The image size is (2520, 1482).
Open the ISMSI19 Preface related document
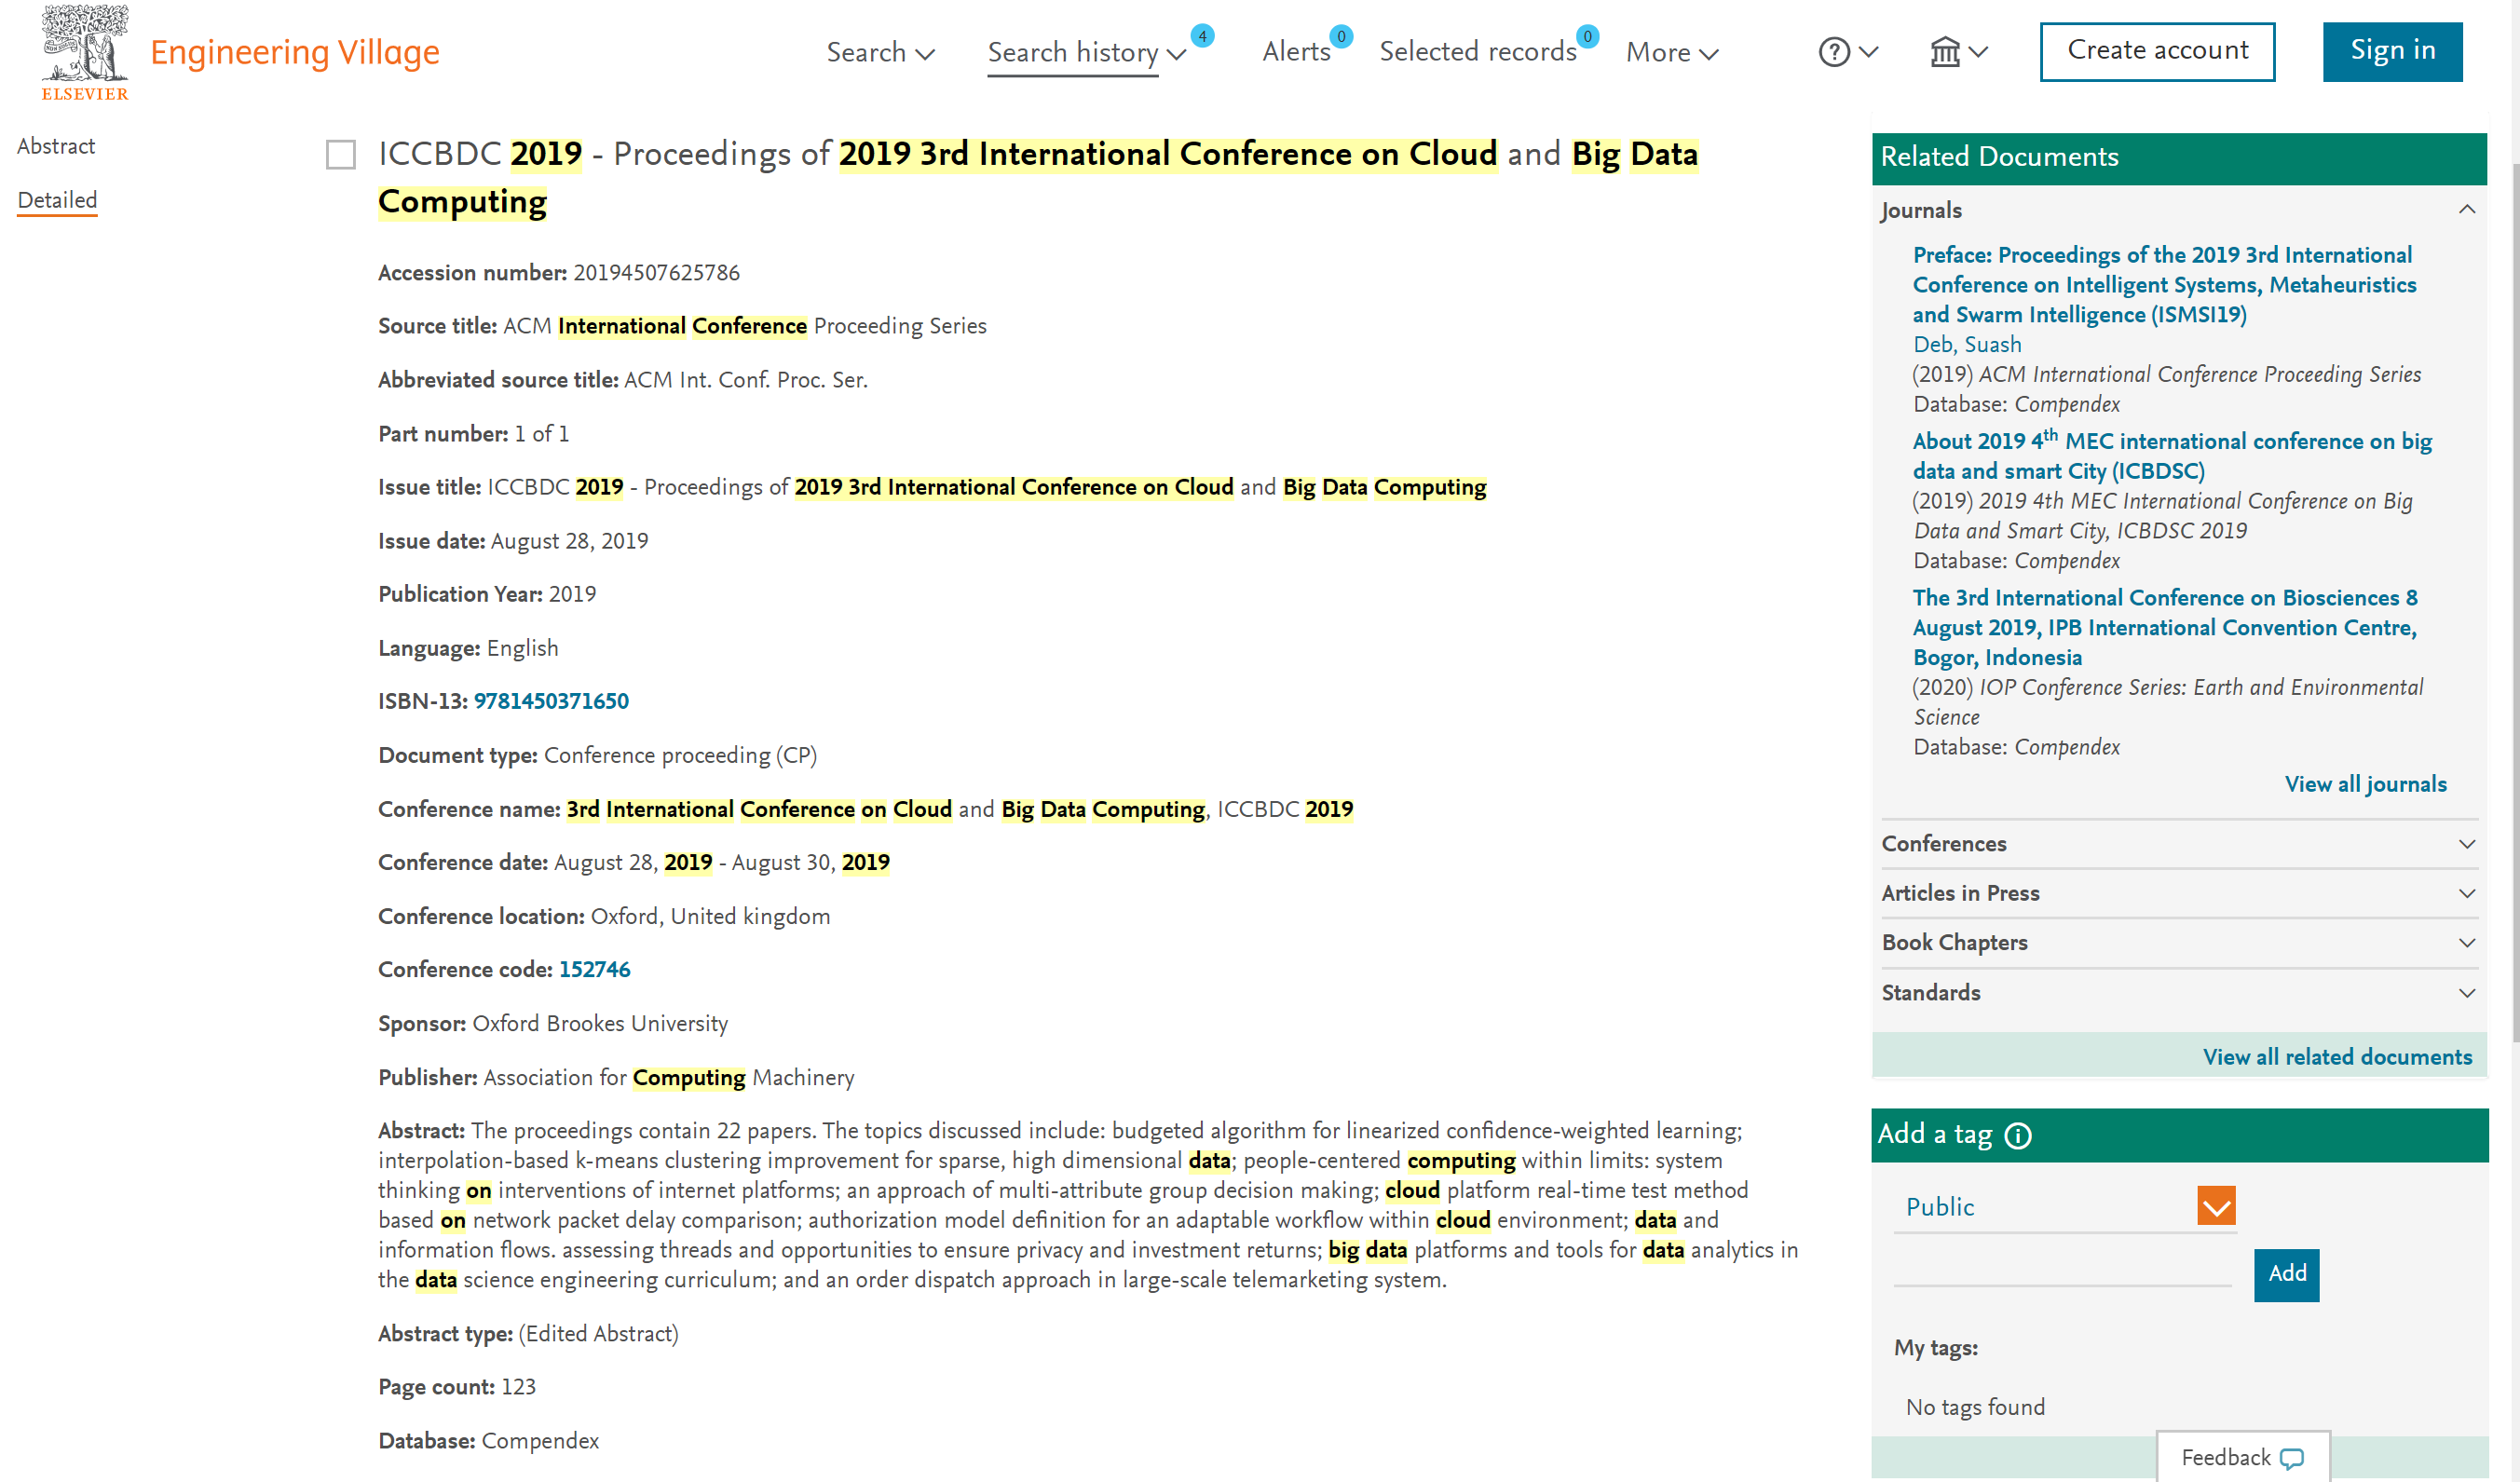pyautogui.click(x=2163, y=285)
